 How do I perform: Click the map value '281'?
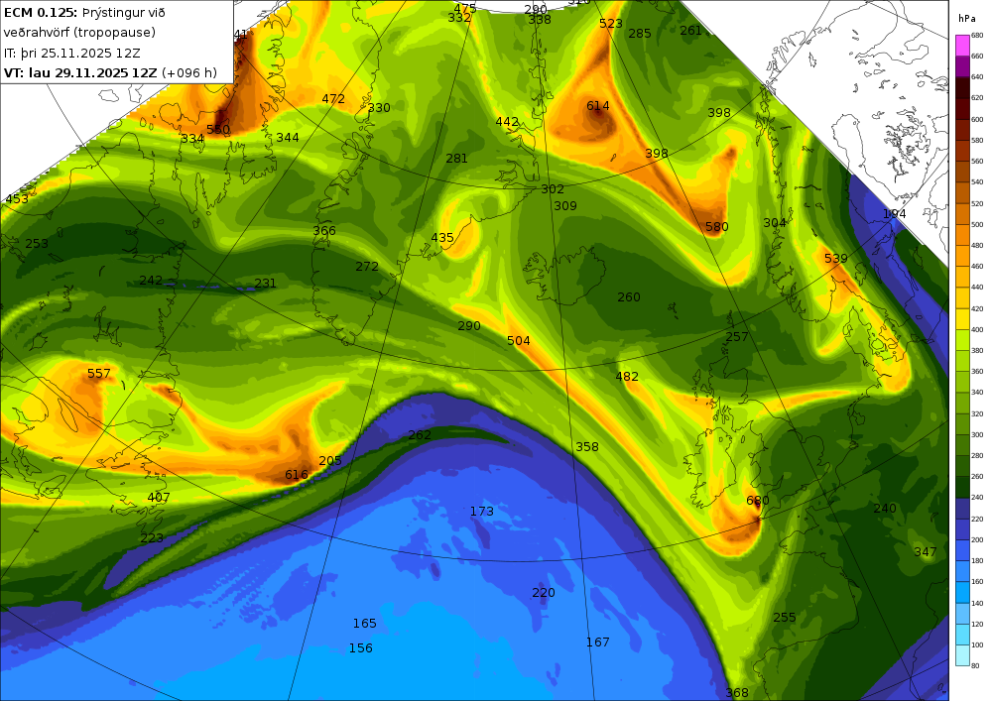tap(456, 158)
